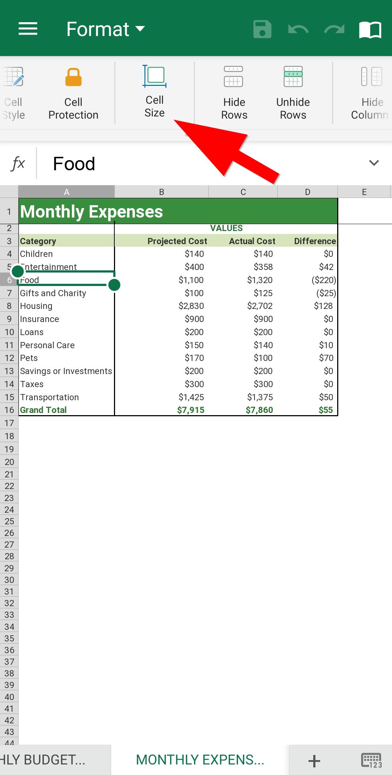The width and height of the screenshot is (392, 775).
Task: Select the Transportation cell
Action: coord(66,397)
